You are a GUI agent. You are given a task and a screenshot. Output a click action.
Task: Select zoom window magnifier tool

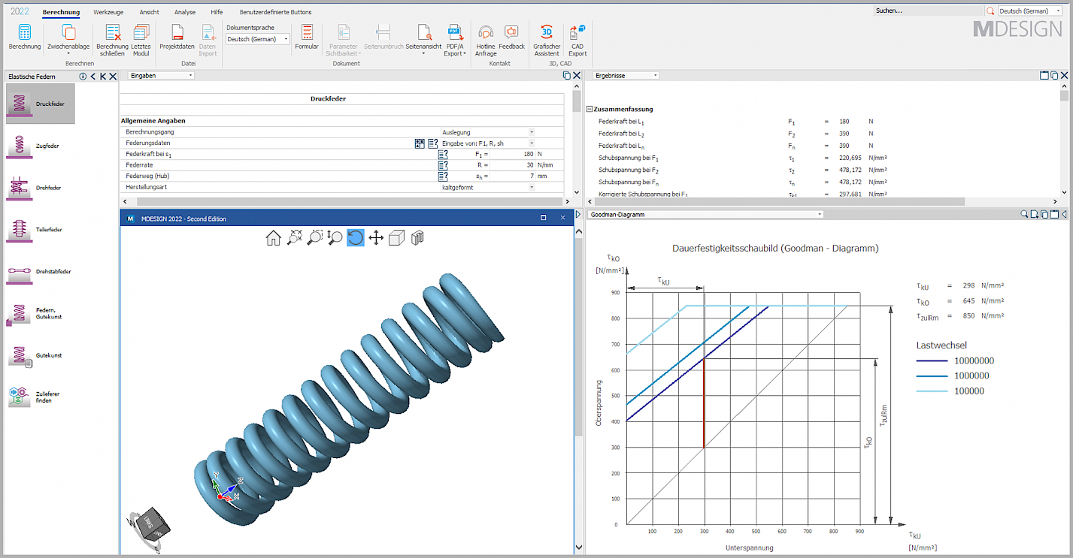coord(315,238)
